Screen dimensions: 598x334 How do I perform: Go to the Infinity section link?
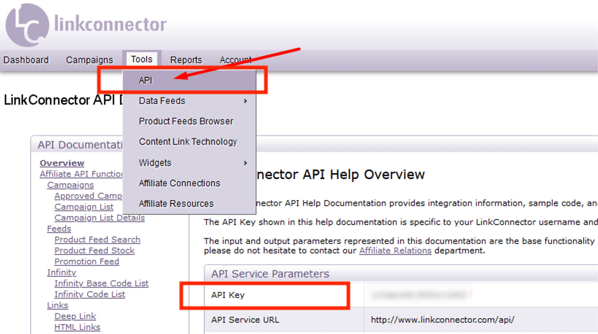pyautogui.click(x=62, y=272)
